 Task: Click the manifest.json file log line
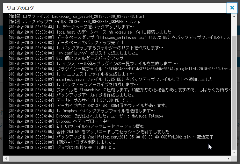(105, 79)
